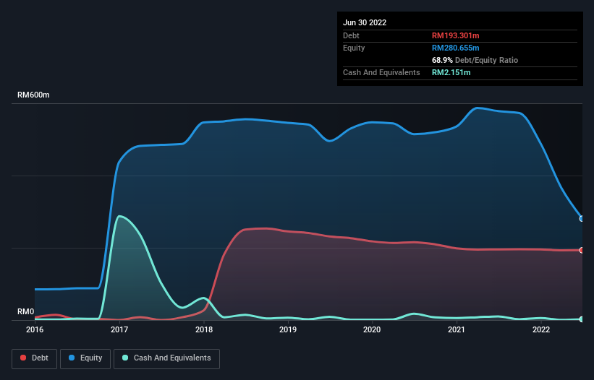This screenshot has height=380, width=594.
Task: Click the RM600m y-axis label
Action: coord(33,95)
